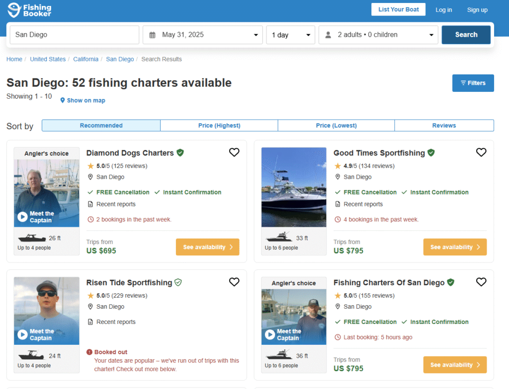Open Fishing Charters Of San Diego listing title
Viewport: 509px width, 389px height.
pos(389,282)
